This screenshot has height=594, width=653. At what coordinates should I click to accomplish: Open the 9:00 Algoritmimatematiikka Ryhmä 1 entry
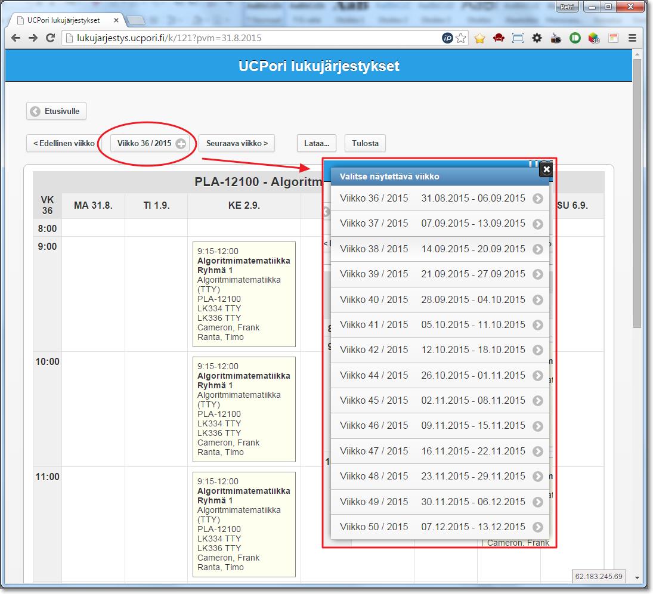(x=244, y=294)
